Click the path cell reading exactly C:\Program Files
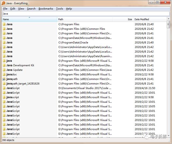This screenshot has height=144, width=172. [x=69, y=24]
